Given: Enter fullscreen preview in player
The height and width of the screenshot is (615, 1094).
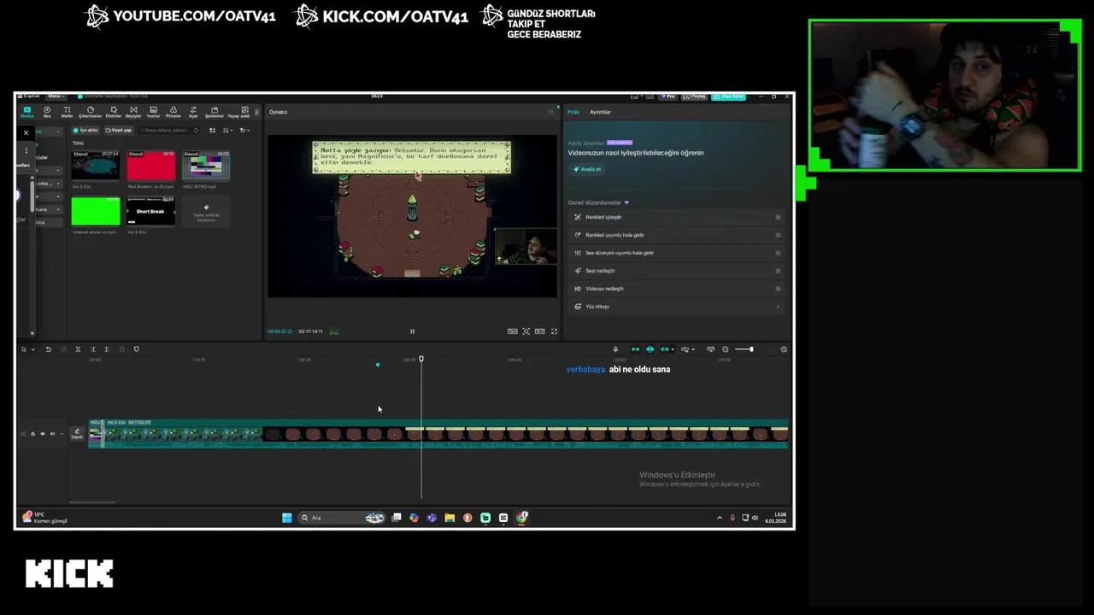Looking at the screenshot, I should pyautogui.click(x=554, y=331).
